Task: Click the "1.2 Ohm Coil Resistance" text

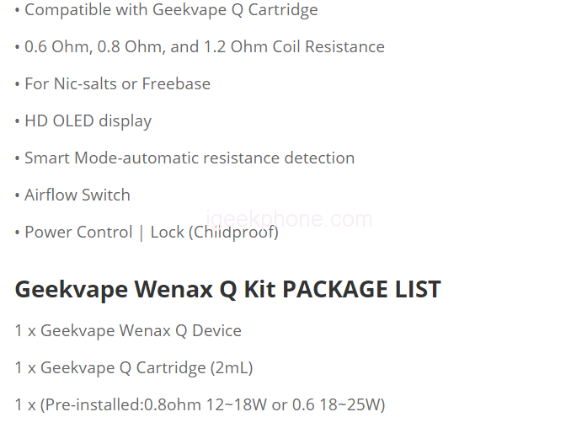Action: tap(294, 47)
